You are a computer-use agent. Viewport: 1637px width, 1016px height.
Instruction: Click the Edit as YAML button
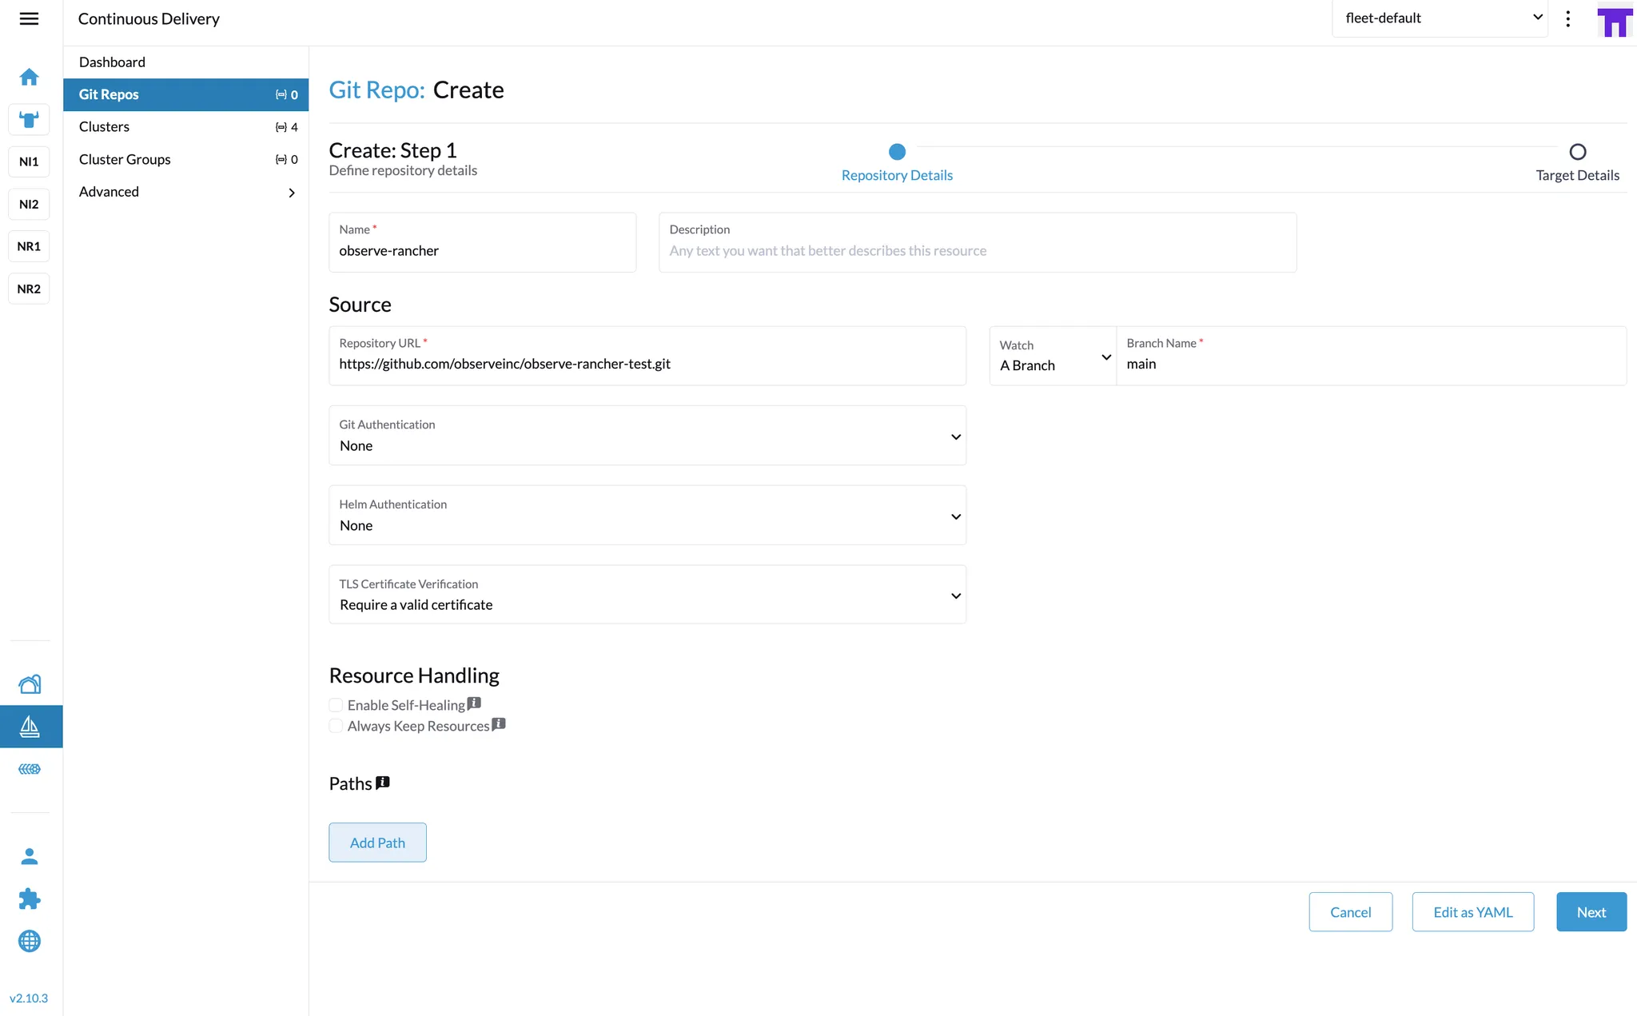point(1472,912)
